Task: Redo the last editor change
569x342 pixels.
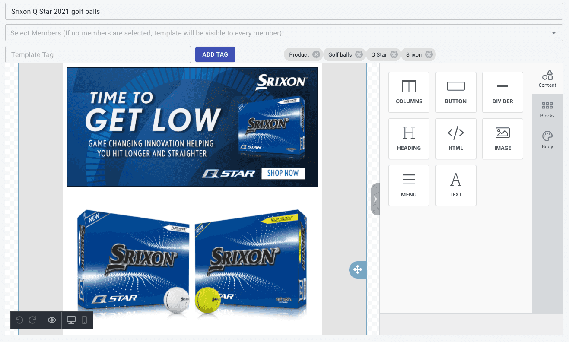Action: (x=33, y=320)
